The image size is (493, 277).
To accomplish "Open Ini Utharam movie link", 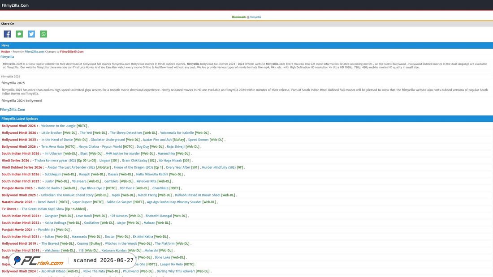I will tap(53, 153).
